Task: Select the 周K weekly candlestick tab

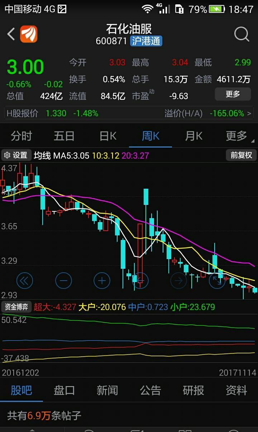Action: (150, 136)
